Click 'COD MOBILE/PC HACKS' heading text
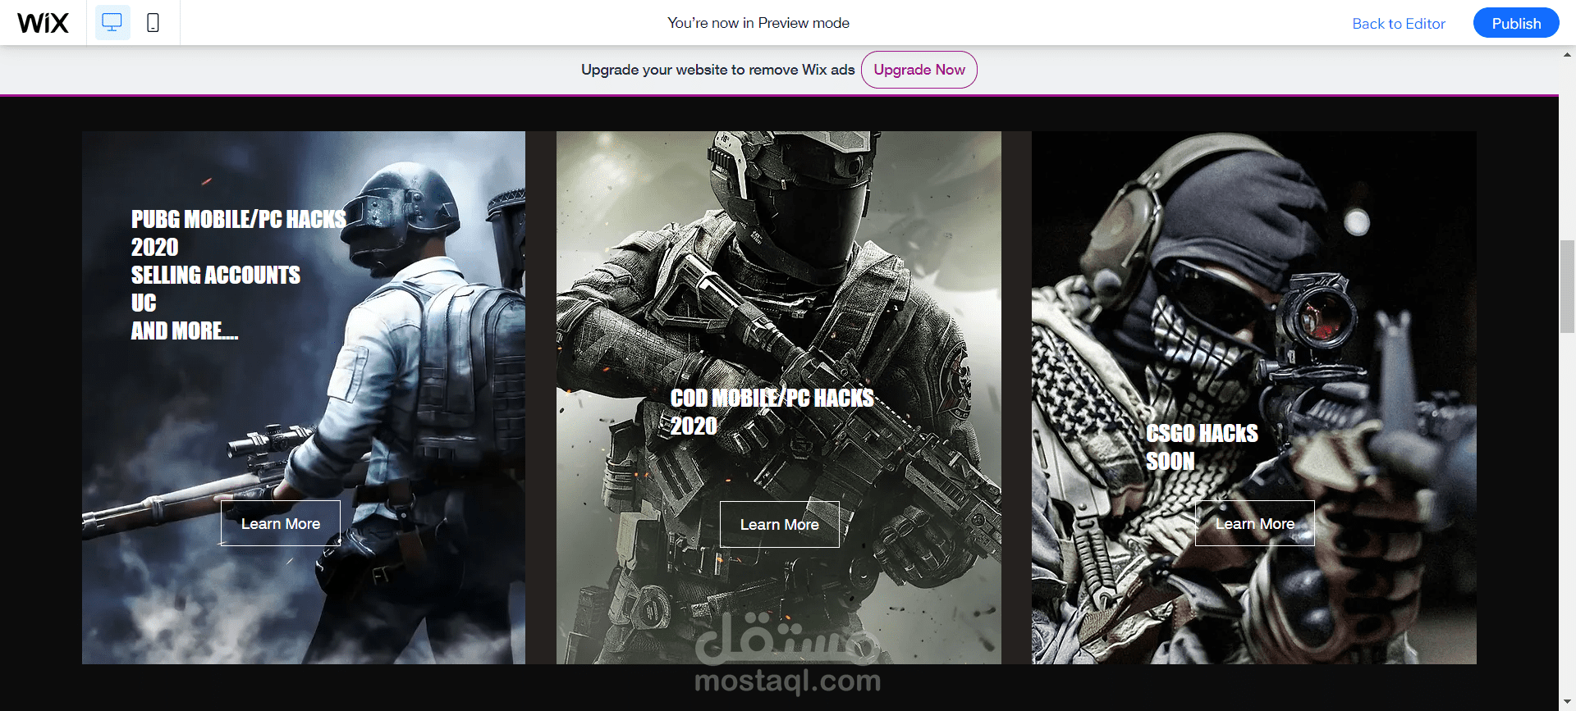 pyautogui.click(x=772, y=398)
